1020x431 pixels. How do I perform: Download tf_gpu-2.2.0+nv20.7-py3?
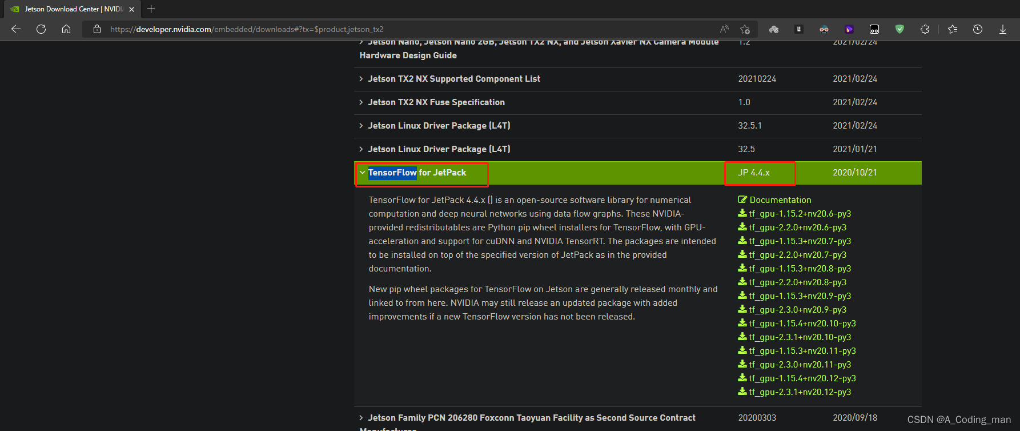coord(792,255)
